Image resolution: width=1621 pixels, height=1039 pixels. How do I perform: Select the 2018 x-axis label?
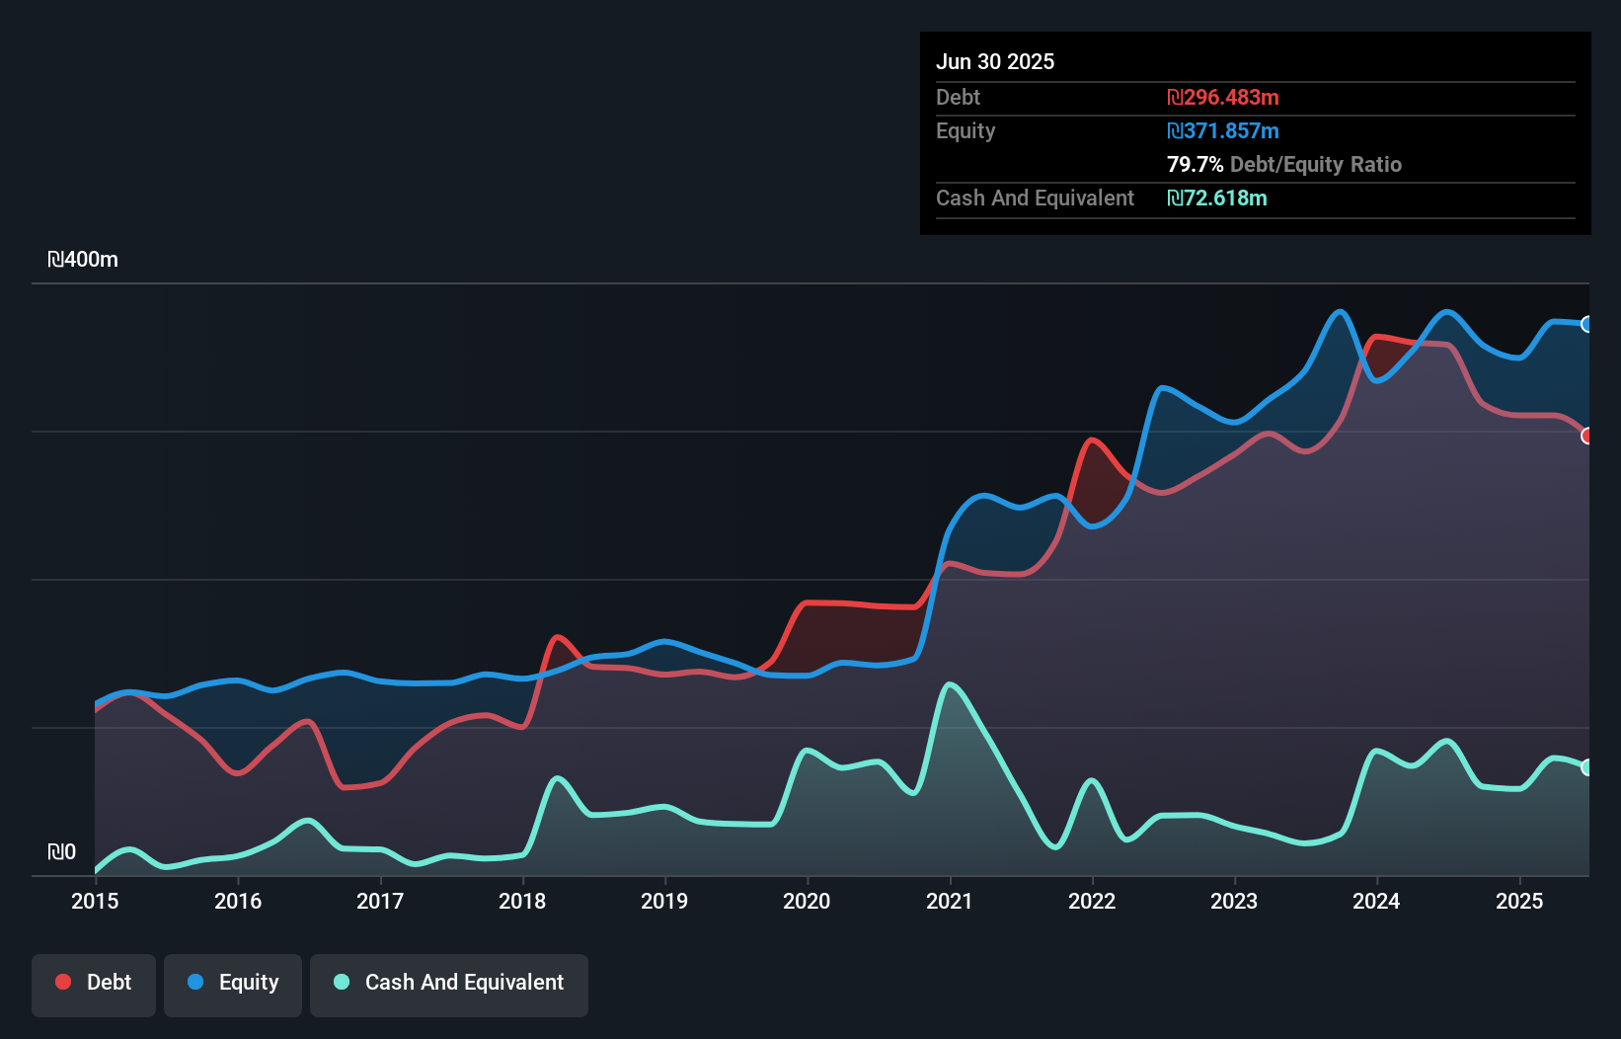coord(522,901)
